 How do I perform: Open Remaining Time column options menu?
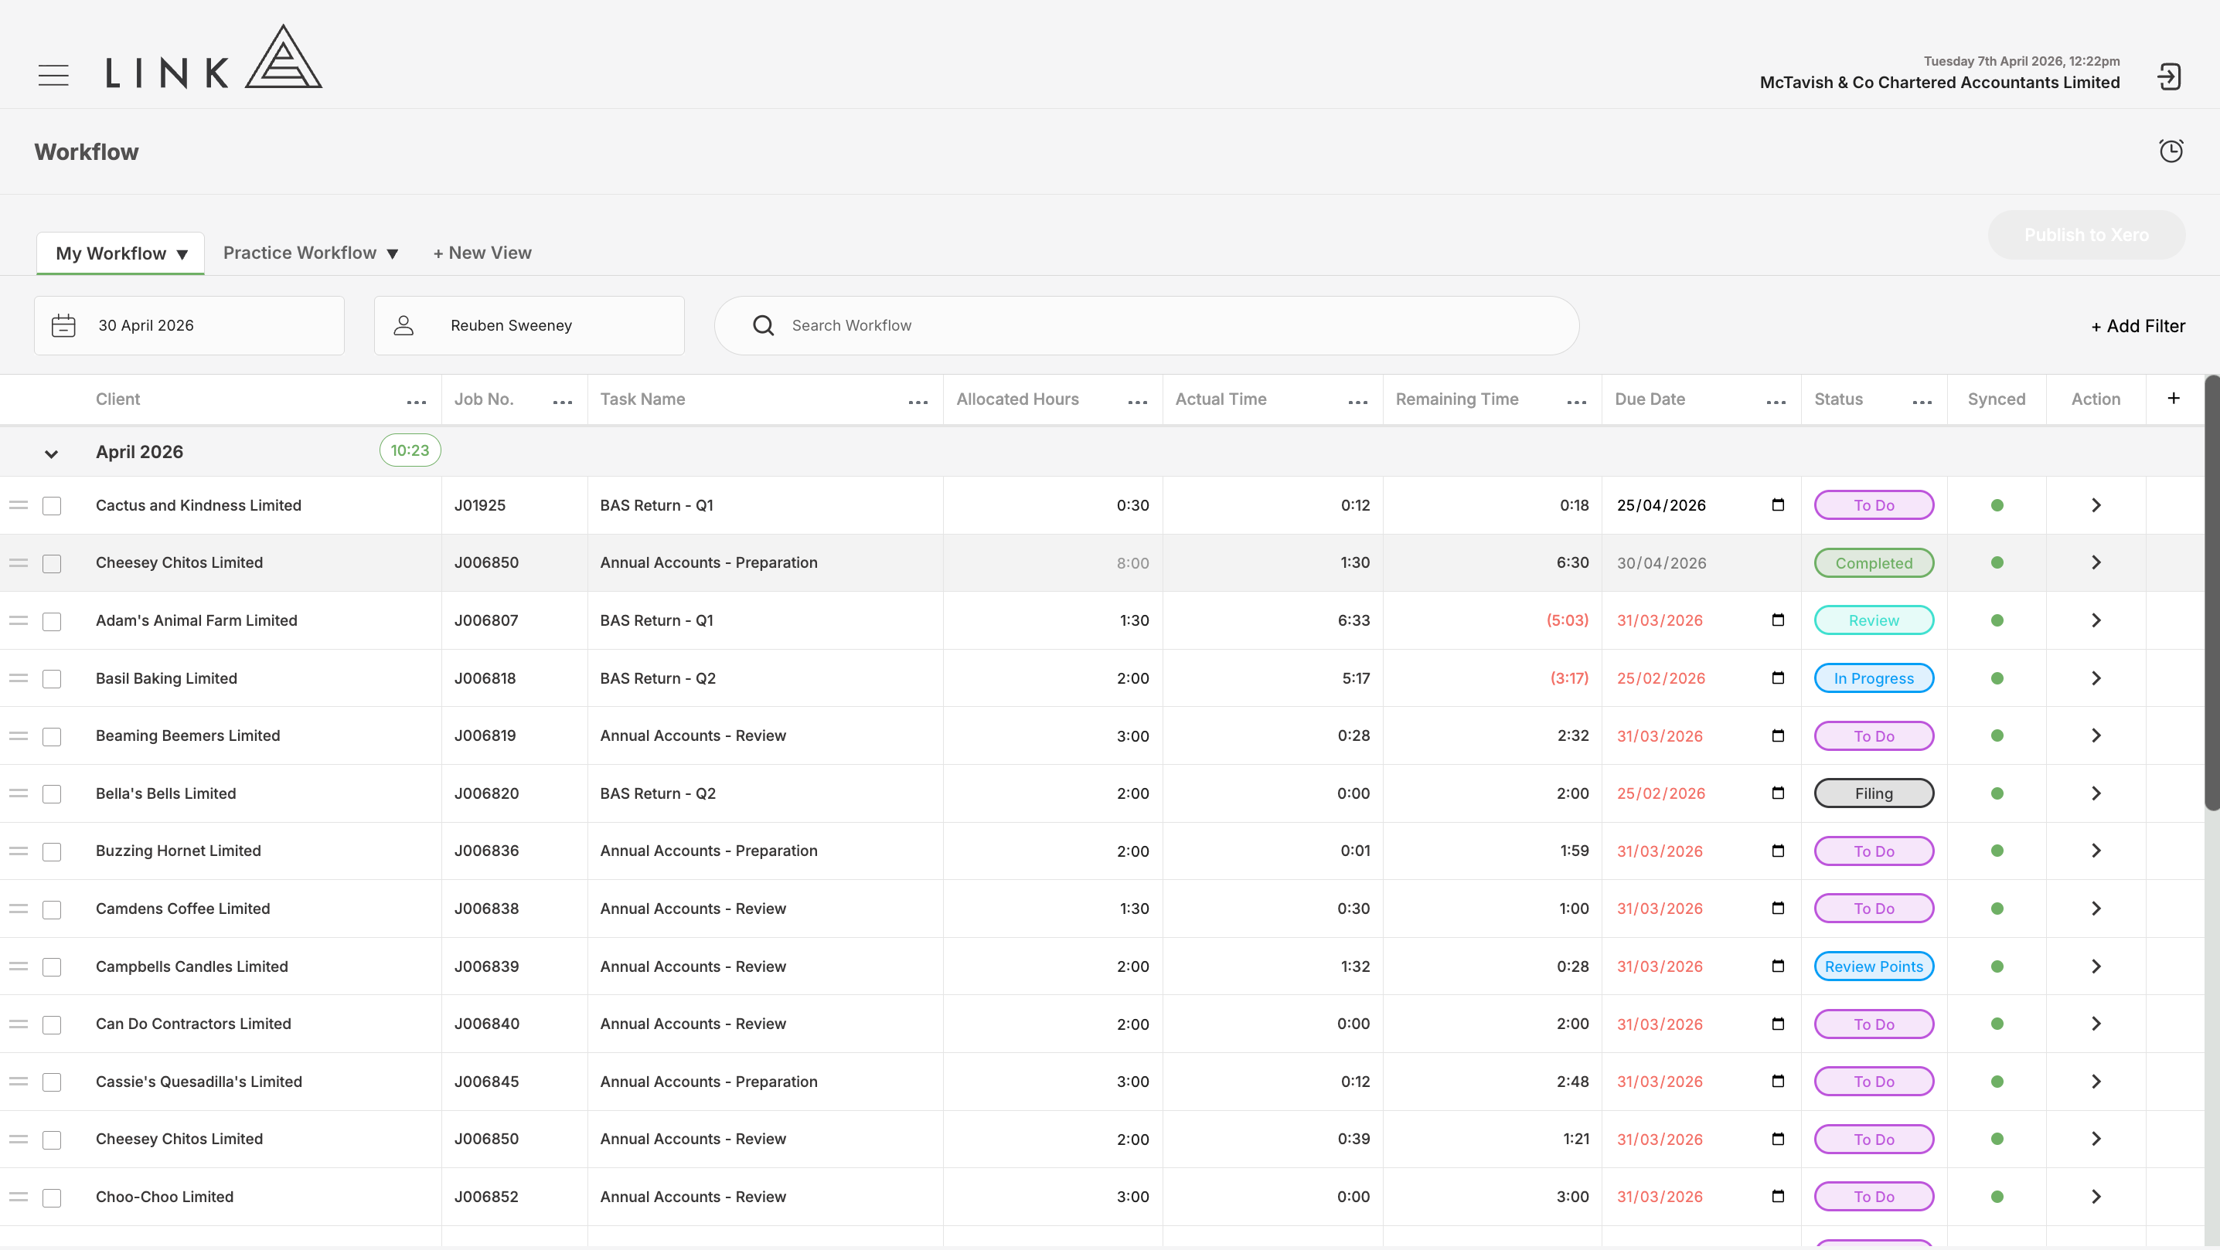(x=1577, y=403)
